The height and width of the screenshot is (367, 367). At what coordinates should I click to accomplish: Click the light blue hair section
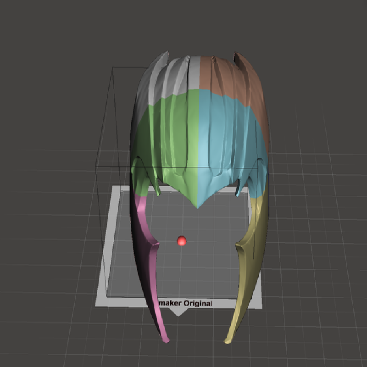(x=225, y=138)
